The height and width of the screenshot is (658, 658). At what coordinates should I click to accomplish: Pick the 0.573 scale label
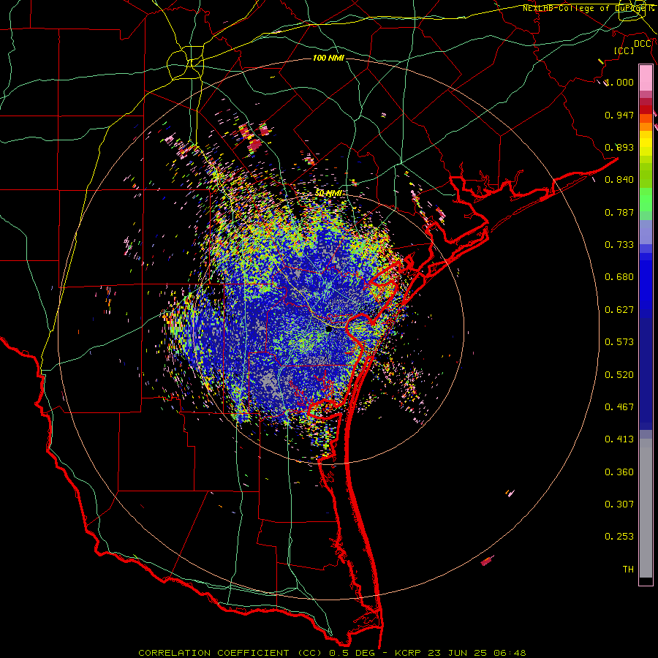click(x=619, y=342)
